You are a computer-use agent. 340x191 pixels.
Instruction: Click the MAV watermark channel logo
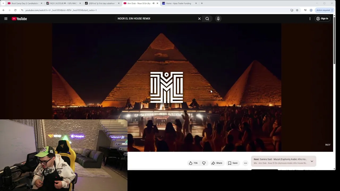click(x=328, y=145)
